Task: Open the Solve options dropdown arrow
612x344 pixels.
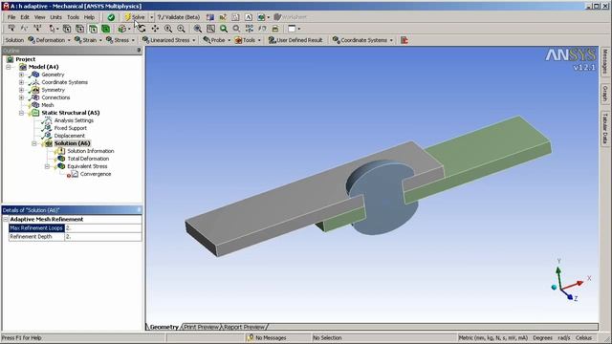Action: pyautogui.click(x=152, y=17)
